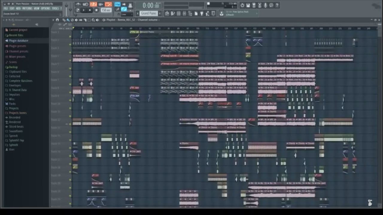Click the stop button
Screen dimensions: 383x215
click(x=90, y=10)
